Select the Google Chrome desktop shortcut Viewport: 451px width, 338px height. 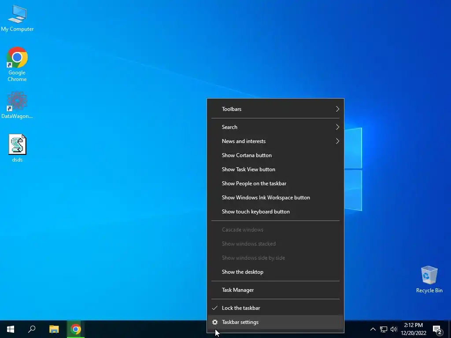point(17,64)
